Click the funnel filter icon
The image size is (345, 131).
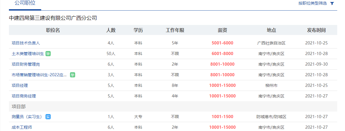click(332, 3)
